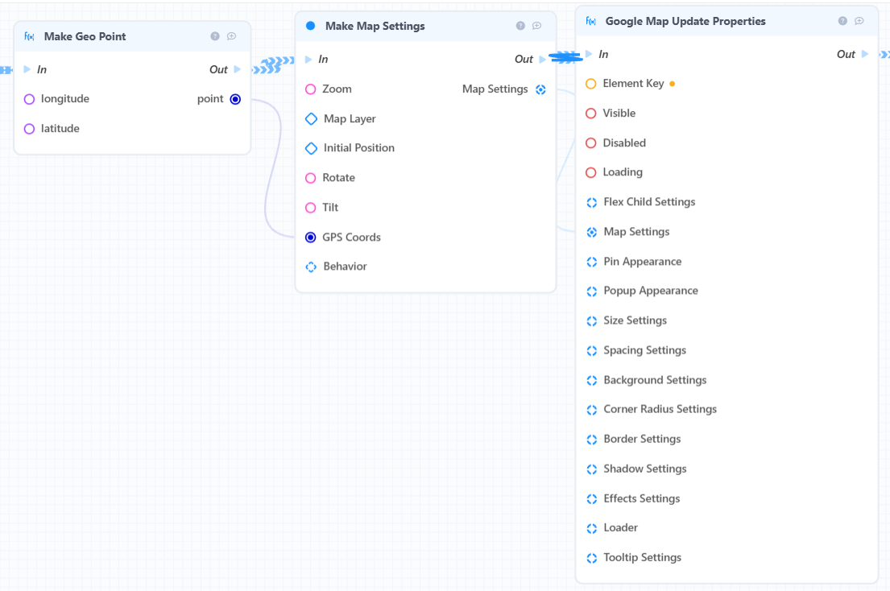Select the Background Settings input pin
This screenshot has height=591, width=890.
click(x=591, y=380)
